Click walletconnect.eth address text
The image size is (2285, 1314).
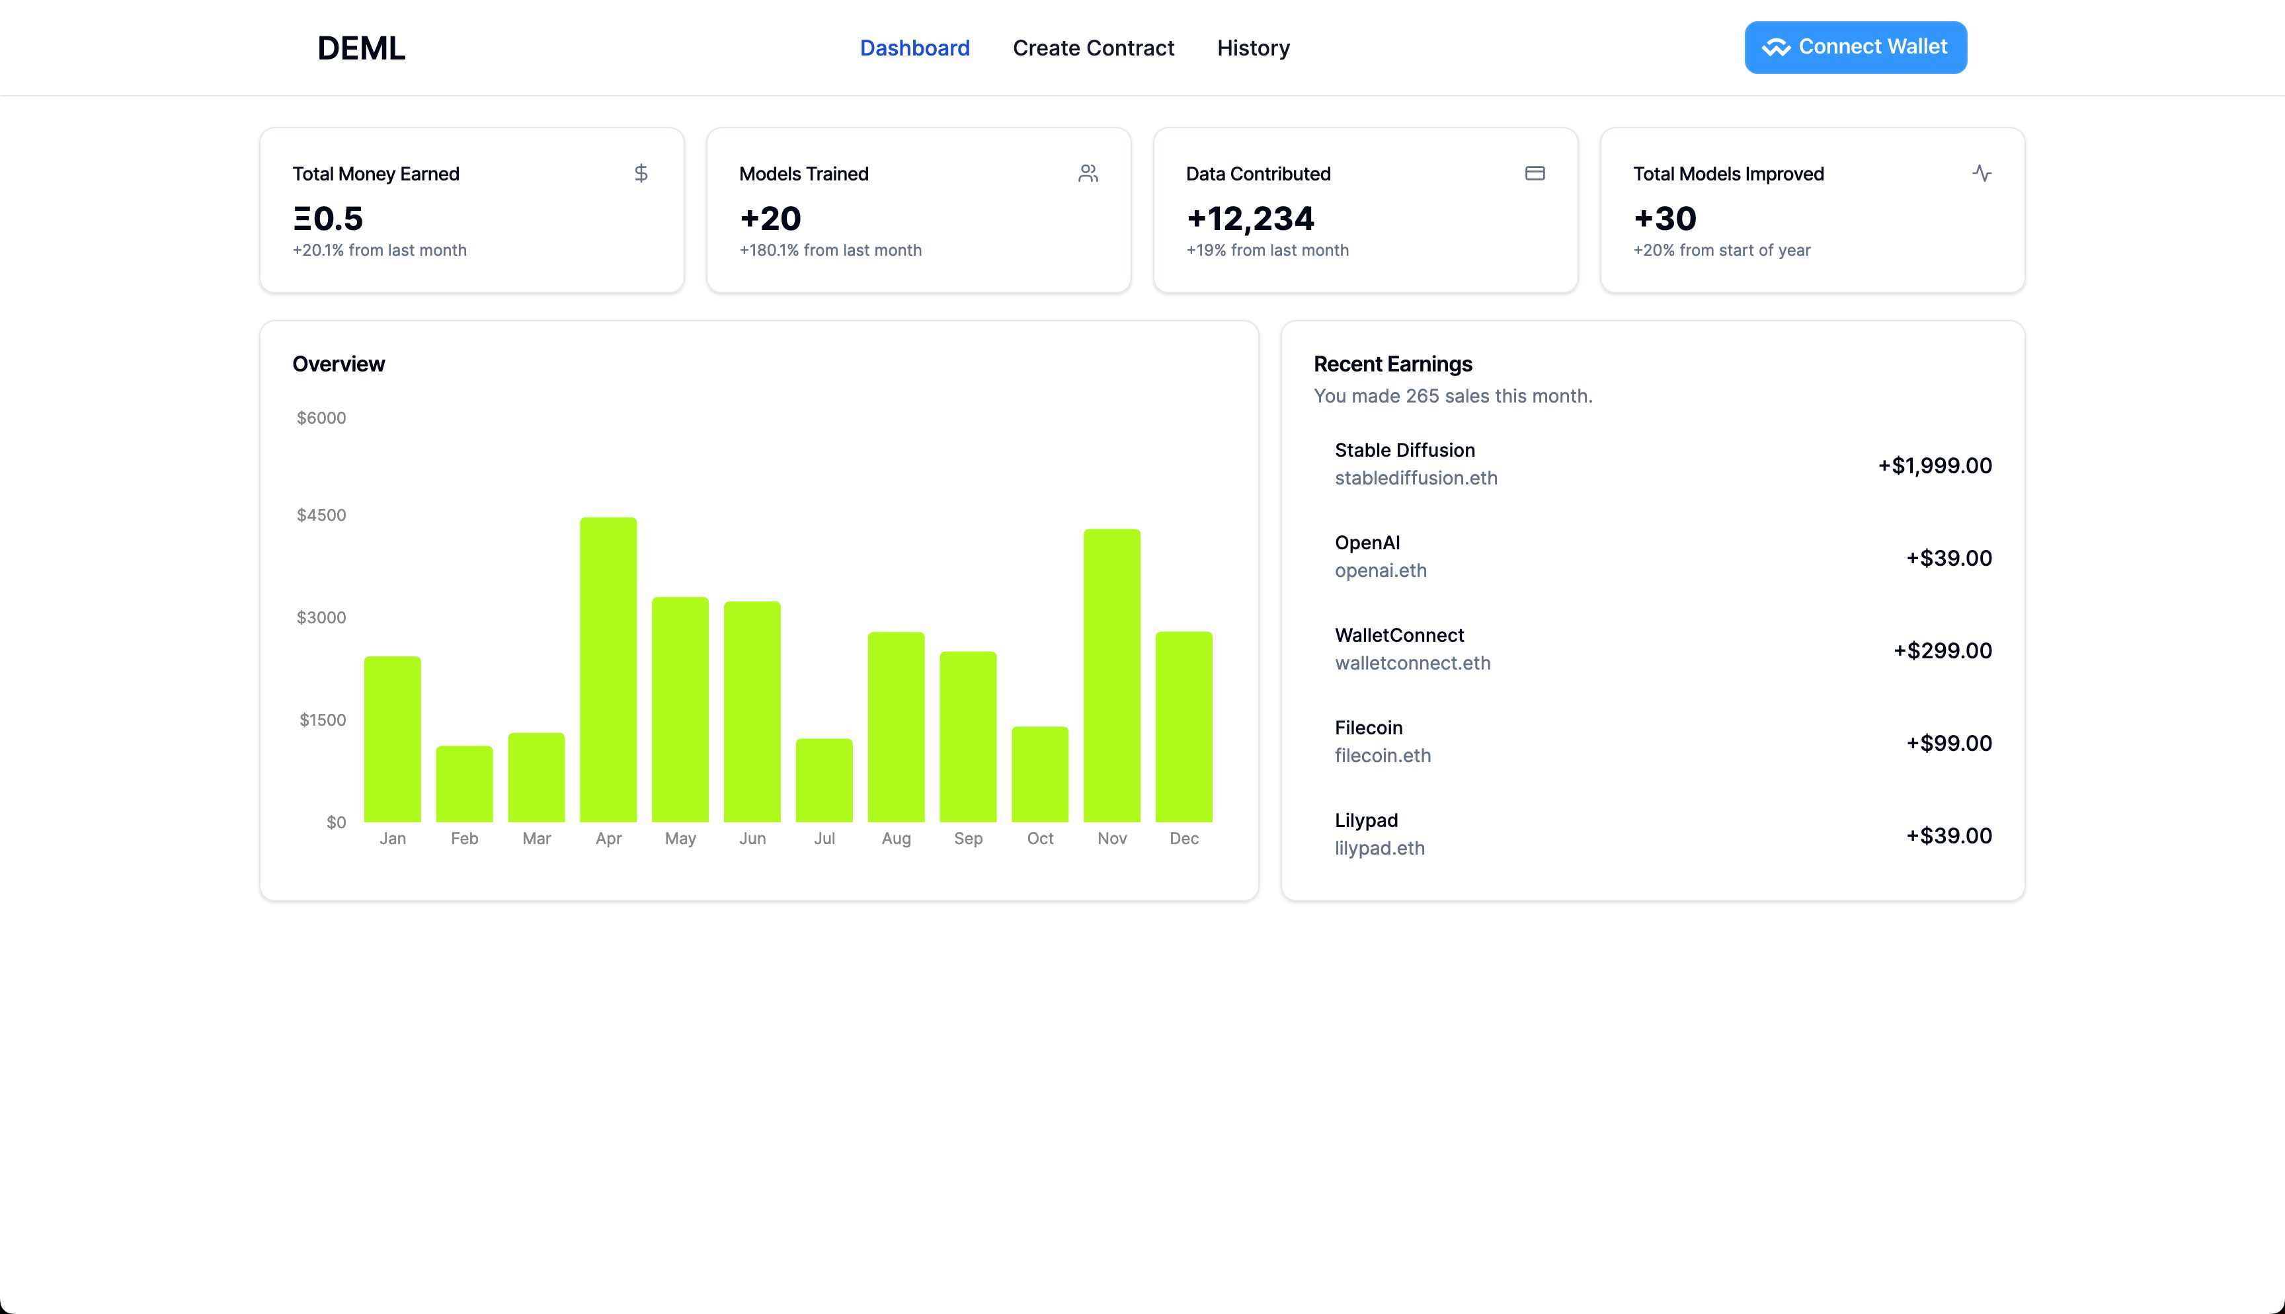(x=1412, y=662)
